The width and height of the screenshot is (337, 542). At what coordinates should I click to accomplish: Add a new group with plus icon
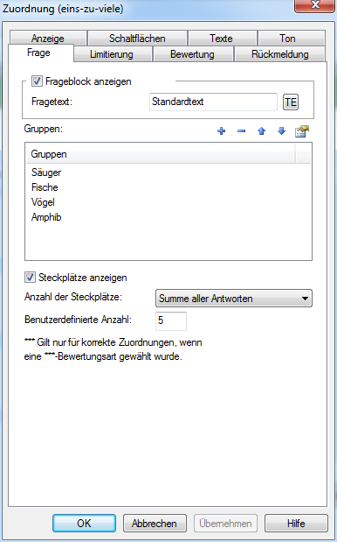click(221, 131)
